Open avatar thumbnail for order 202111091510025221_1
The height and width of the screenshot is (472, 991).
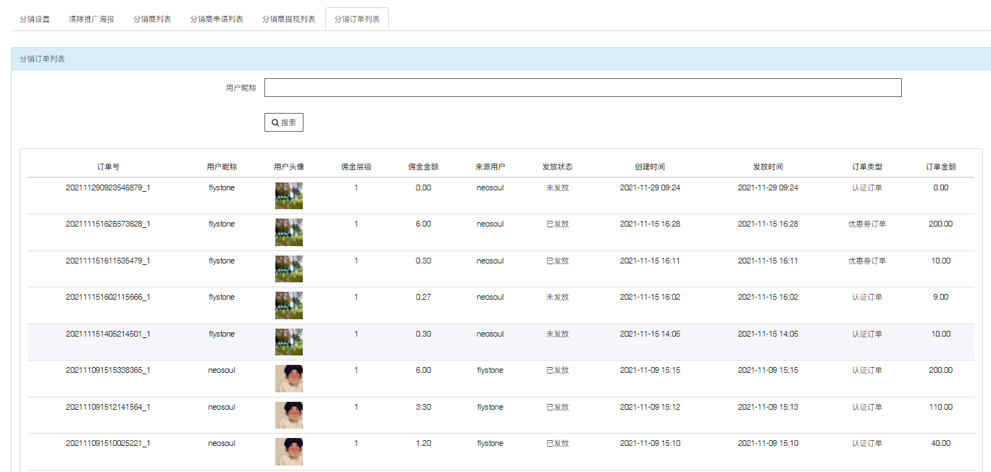click(289, 452)
